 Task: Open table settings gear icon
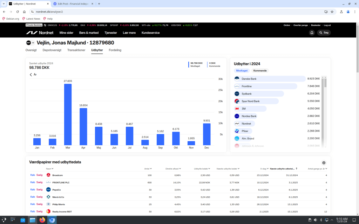(324, 163)
